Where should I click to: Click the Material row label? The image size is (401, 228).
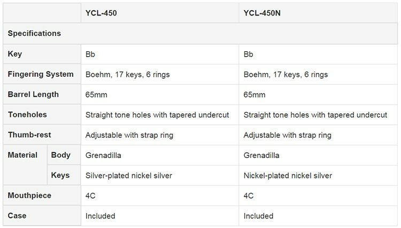click(x=23, y=155)
